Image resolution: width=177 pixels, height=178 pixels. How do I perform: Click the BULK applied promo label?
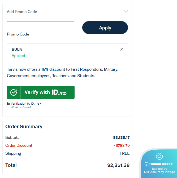point(17,49)
